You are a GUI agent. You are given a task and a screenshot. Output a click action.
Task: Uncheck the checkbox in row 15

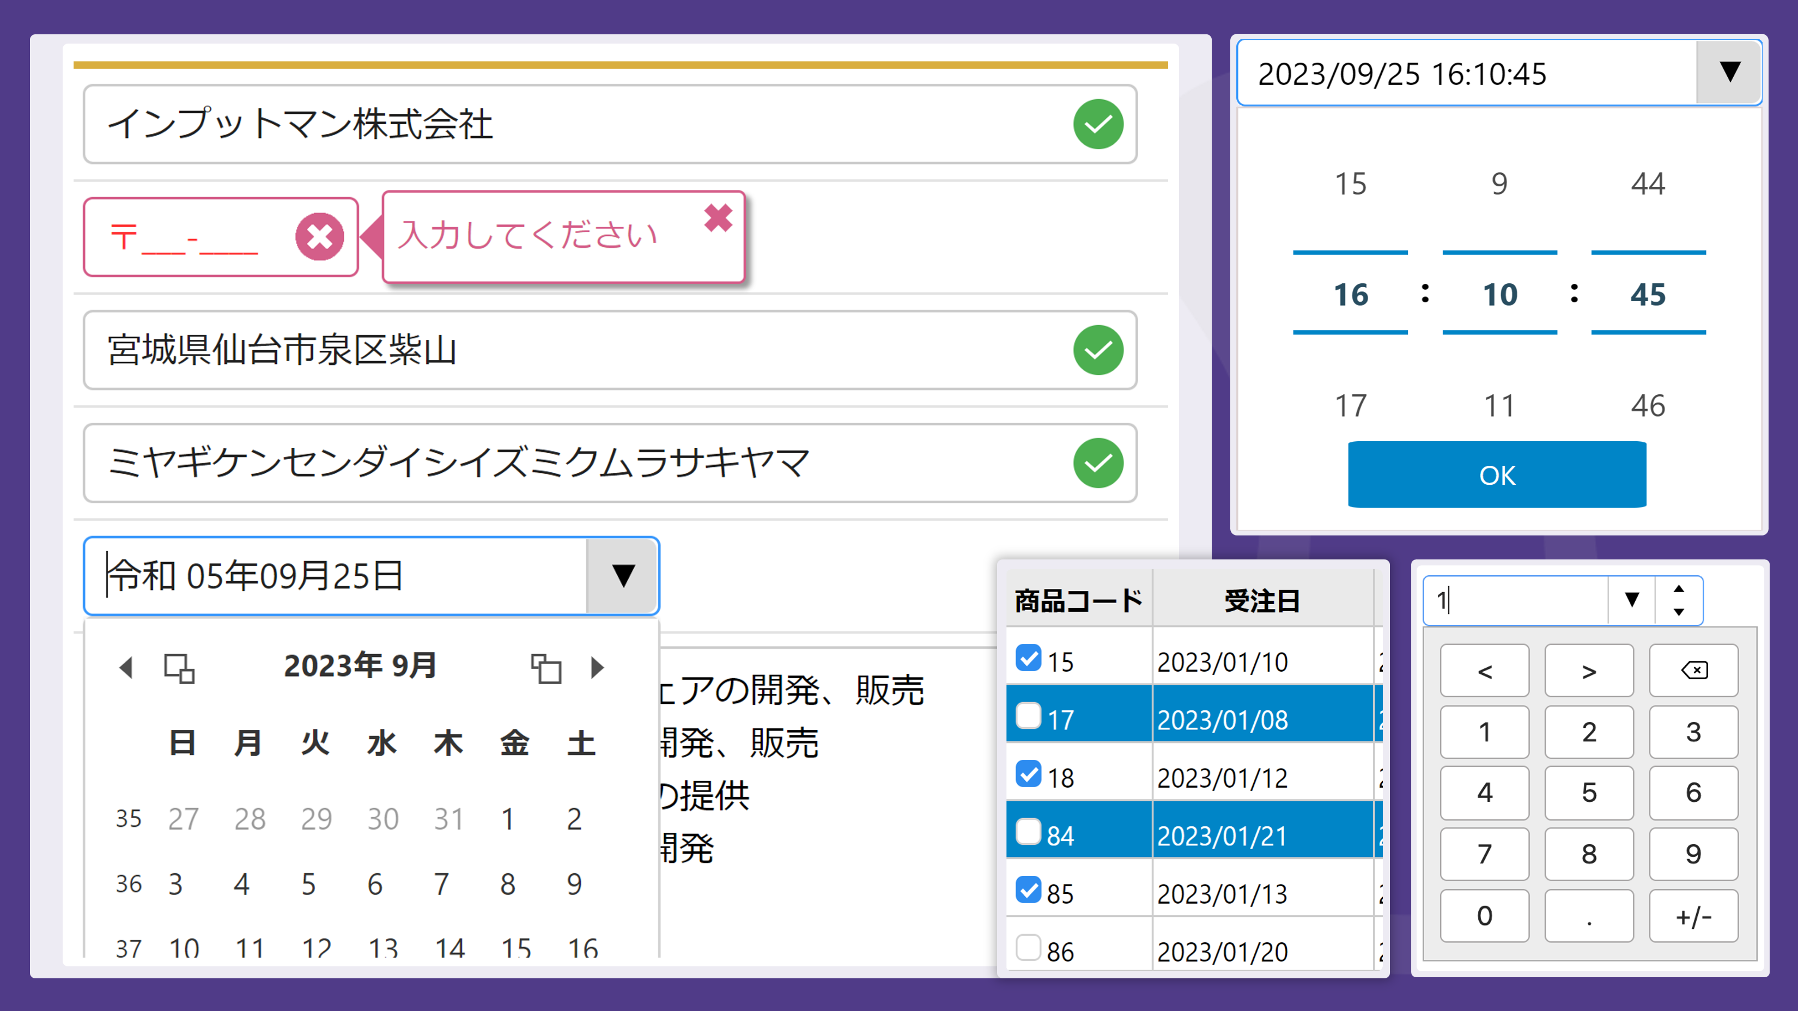click(x=1028, y=658)
